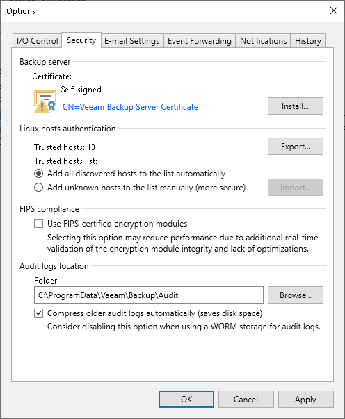The width and height of the screenshot is (345, 419).
Task: Go to the Event Forwarding tab
Action: point(200,41)
